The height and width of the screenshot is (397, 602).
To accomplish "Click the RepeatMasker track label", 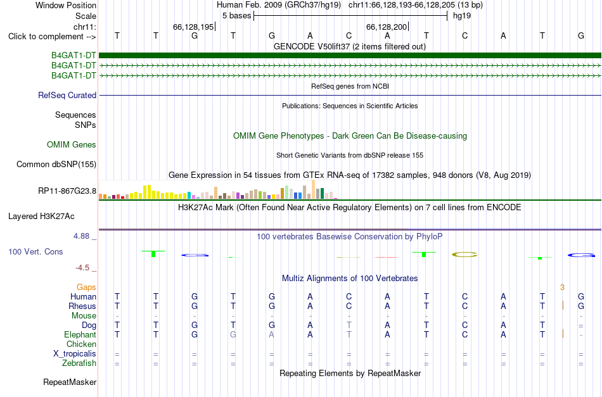I will tap(70, 382).
